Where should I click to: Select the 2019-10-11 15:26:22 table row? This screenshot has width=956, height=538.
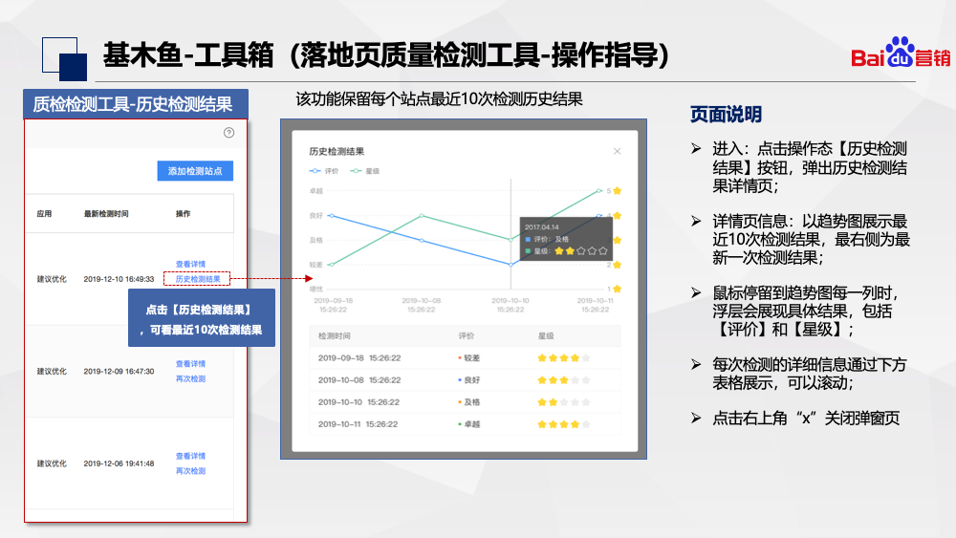465,424
